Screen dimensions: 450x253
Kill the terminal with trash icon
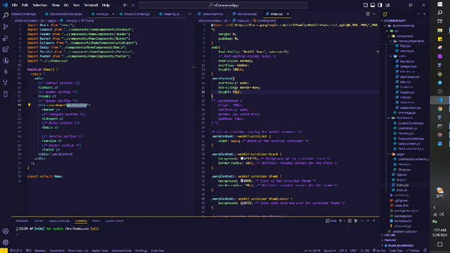(355, 221)
